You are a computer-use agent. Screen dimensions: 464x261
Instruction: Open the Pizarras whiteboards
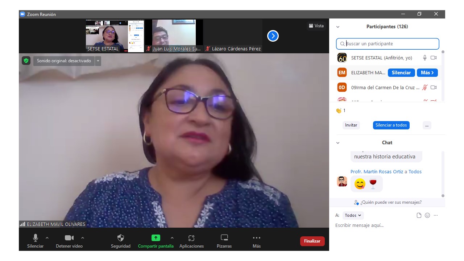(224, 241)
